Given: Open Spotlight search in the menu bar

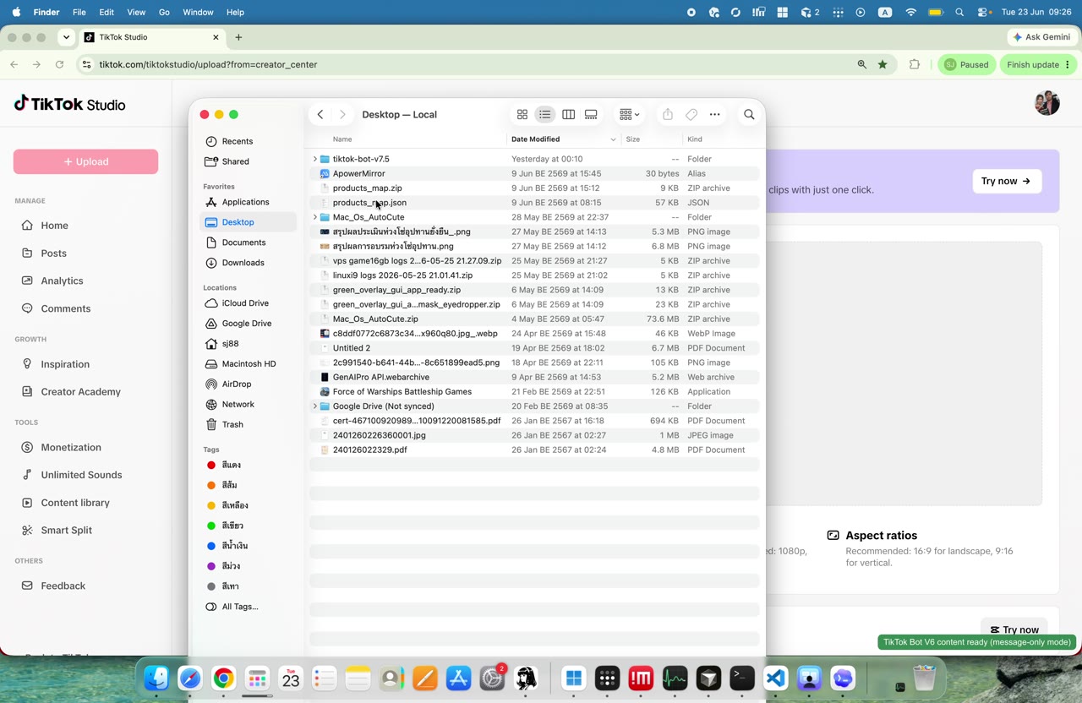Looking at the screenshot, I should (x=959, y=13).
